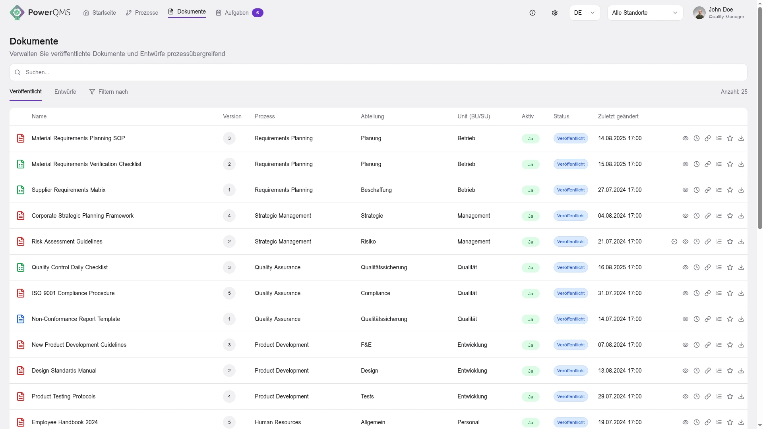Click blue file icon of Non-Conformance Report Template
Image resolution: width=763 pixels, height=429 pixels.
[21, 319]
